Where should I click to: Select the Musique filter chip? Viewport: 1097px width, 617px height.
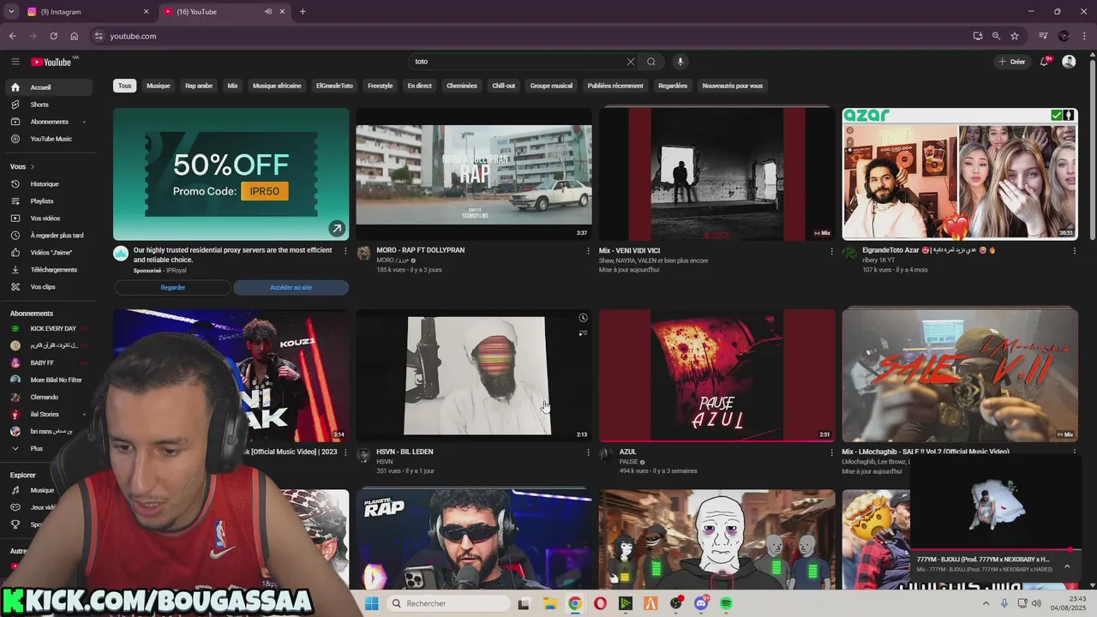pos(158,86)
